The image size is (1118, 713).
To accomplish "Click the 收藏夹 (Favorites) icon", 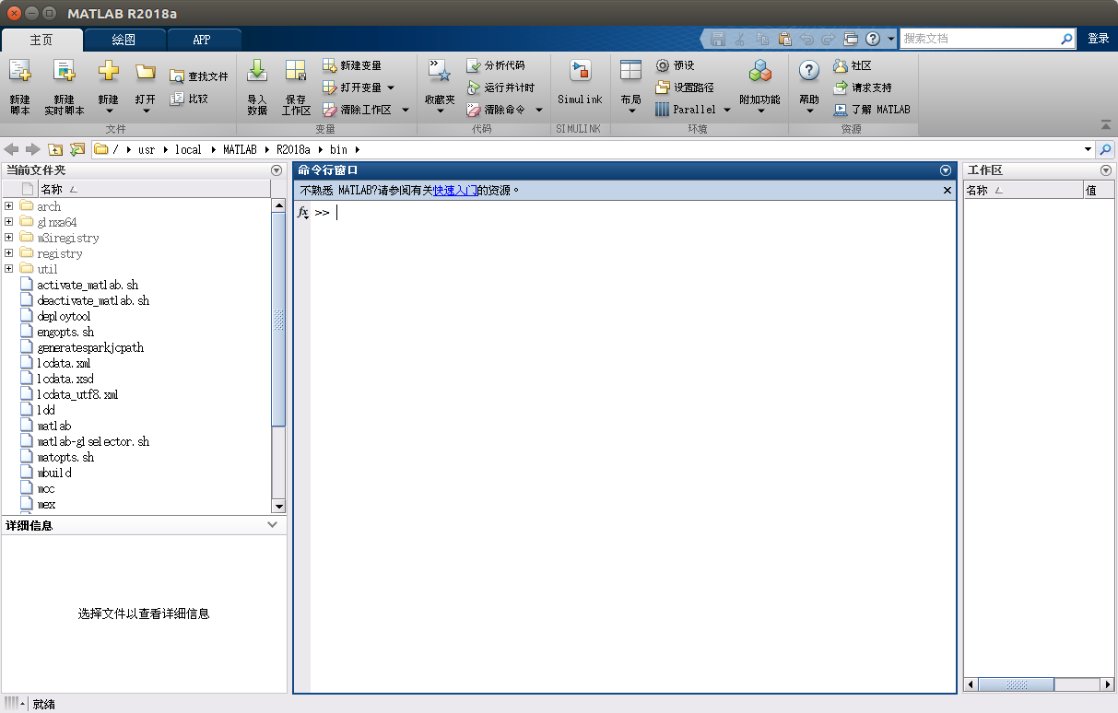I will [x=440, y=71].
